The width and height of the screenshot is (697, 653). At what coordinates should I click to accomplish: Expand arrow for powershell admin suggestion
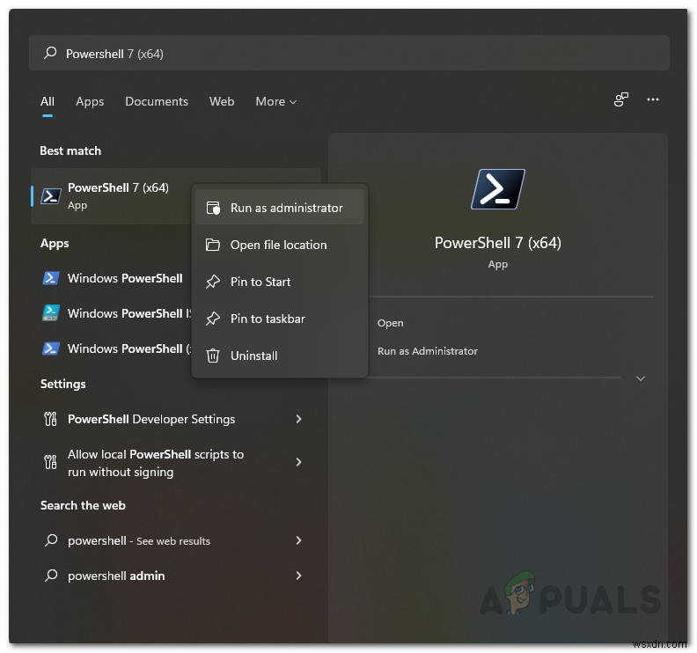point(298,576)
